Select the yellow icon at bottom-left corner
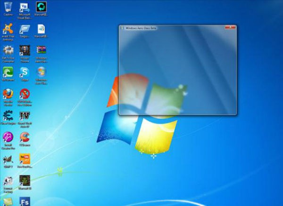This screenshot has width=283, height=206. point(8,202)
